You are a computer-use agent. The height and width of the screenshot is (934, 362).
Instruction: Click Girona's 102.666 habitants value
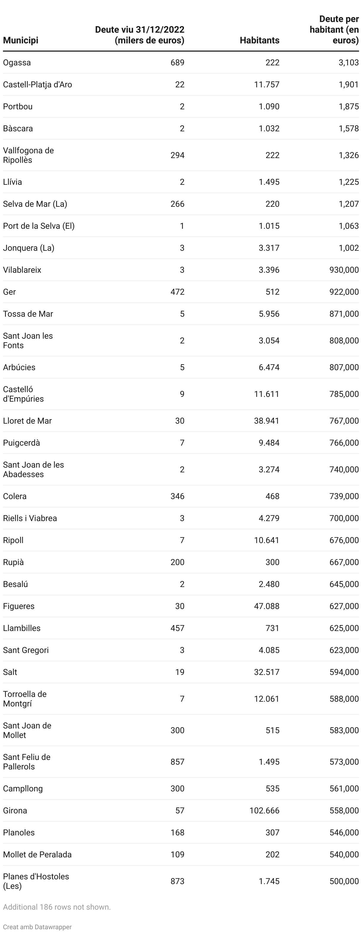tap(264, 810)
